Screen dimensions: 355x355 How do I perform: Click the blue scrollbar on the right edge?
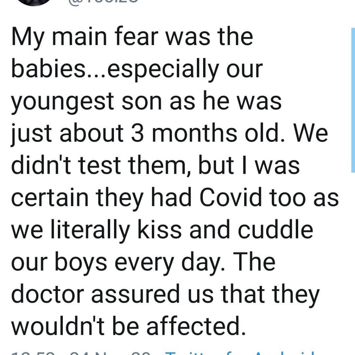[353, 100]
